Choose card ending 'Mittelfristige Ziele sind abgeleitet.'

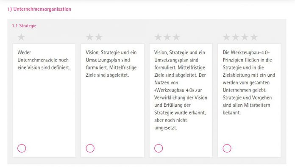click(112, 100)
